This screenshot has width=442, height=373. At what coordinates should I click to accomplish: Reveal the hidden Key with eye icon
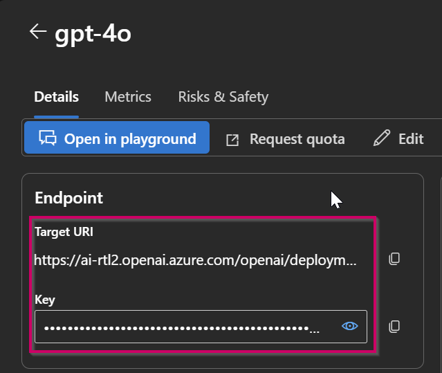350,326
